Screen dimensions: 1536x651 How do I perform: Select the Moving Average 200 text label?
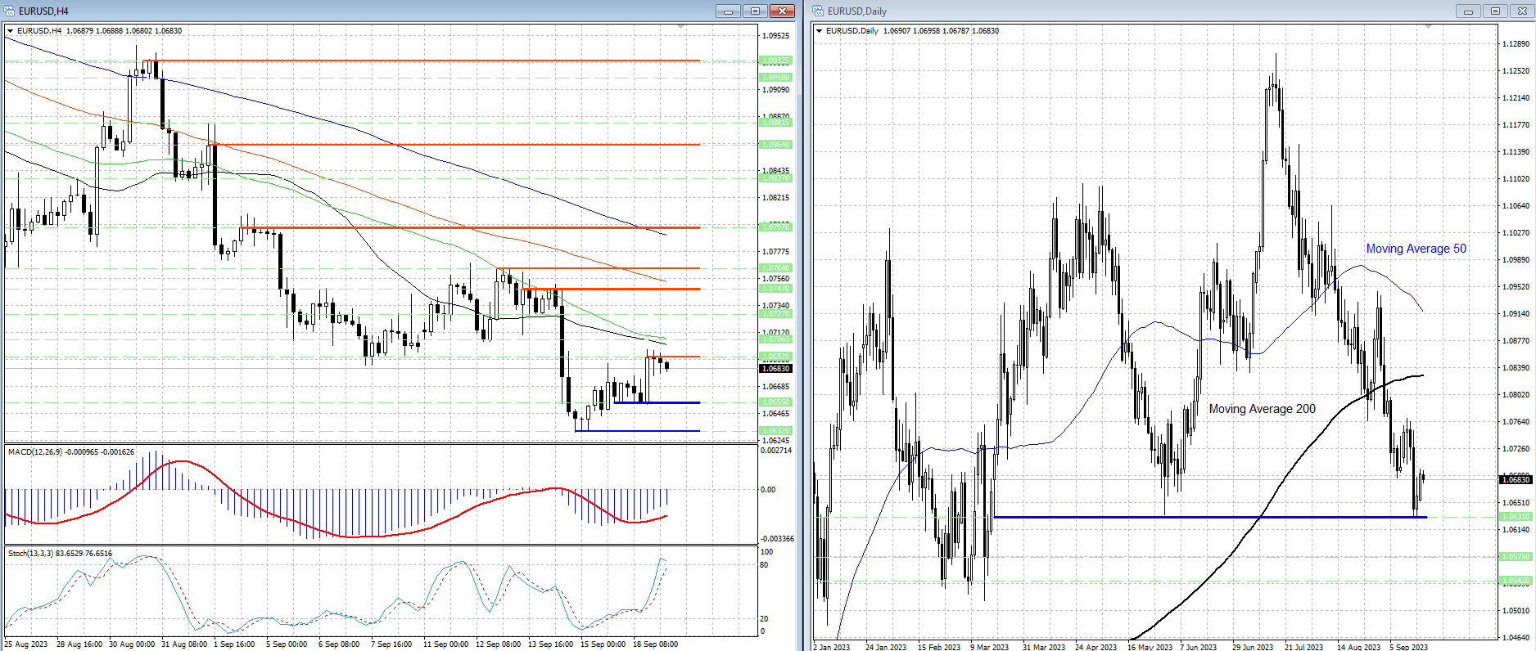click(1262, 409)
